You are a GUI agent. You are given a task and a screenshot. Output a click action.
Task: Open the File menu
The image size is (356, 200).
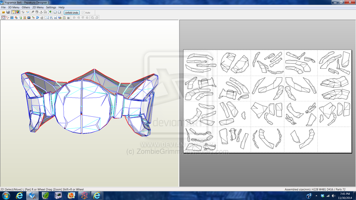click(3, 7)
